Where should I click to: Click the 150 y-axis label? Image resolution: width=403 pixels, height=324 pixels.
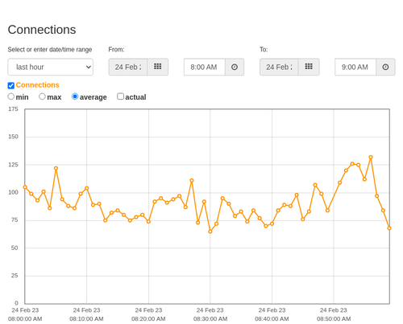coord(13,137)
